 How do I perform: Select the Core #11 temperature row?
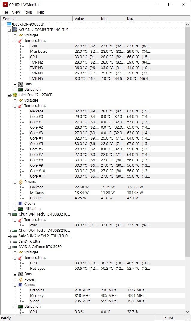tap(107, 176)
